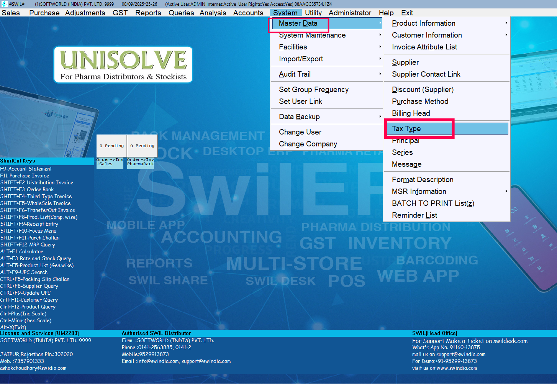The width and height of the screenshot is (557, 384).
Task: Click F9-Account Statement shortcut
Action: click(x=26, y=169)
